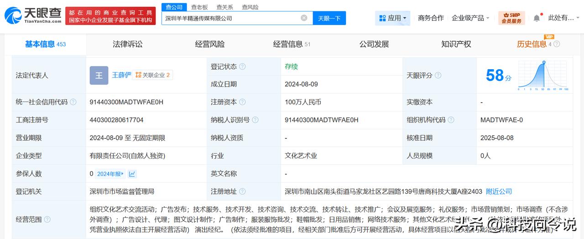Switch to 查关系 search tab
584x239 pixels.
(224, 7)
